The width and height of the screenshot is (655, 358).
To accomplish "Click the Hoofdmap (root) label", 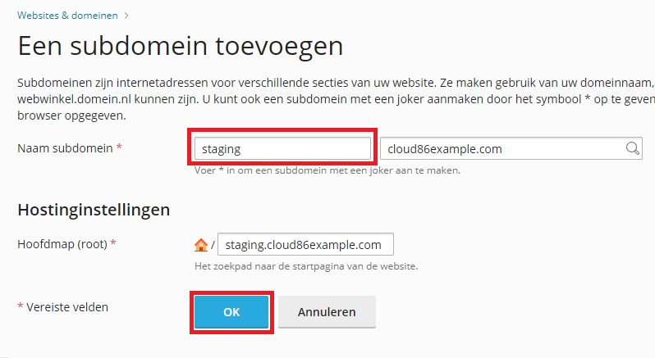I will (x=62, y=244).
